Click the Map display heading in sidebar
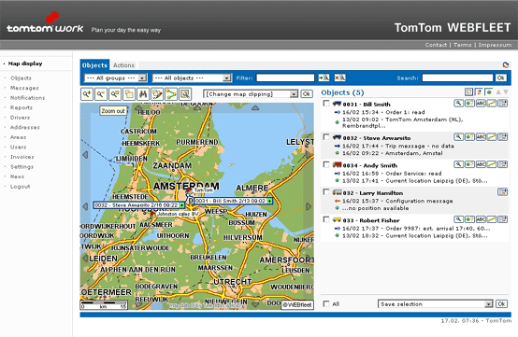 [25, 63]
